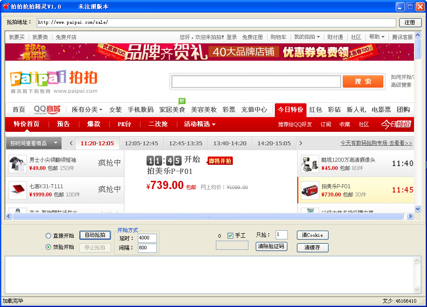Open 手机数码 navigation item
427x307 pixels.
(140, 110)
